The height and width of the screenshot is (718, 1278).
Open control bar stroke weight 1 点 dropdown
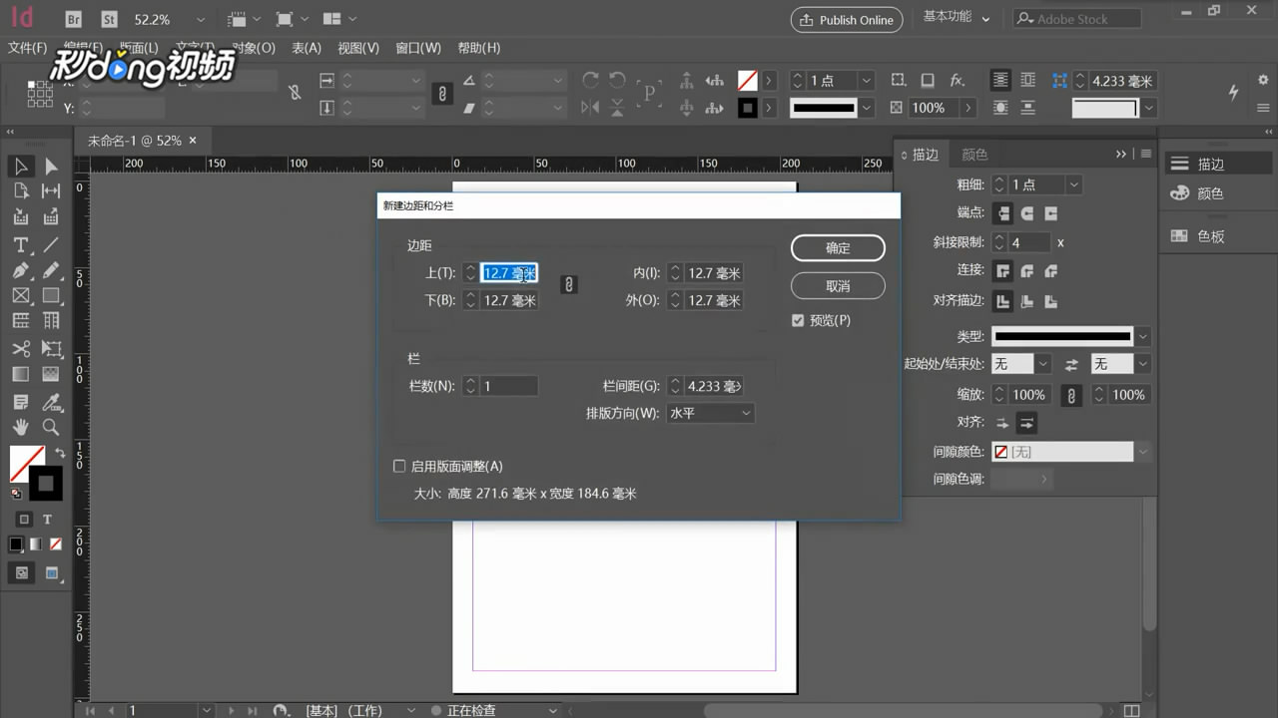point(866,81)
